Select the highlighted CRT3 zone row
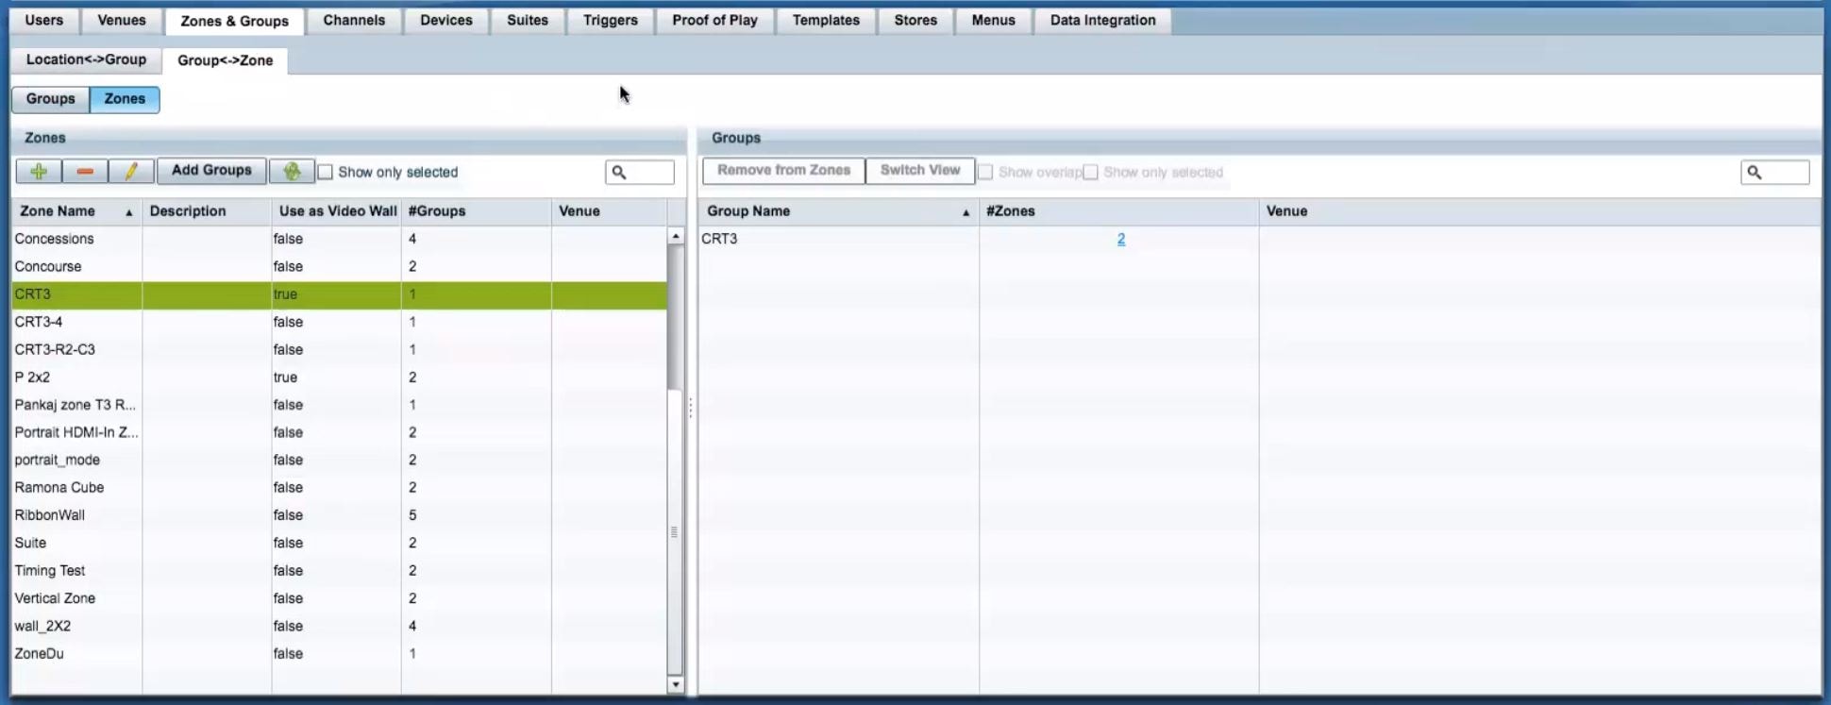The image size is (1831, 705). tap(340, 294)
